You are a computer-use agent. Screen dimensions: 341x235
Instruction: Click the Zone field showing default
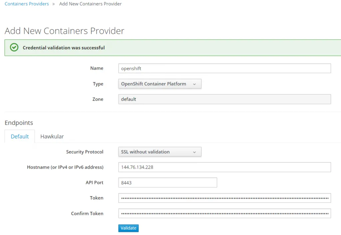(x=224, y=99)
